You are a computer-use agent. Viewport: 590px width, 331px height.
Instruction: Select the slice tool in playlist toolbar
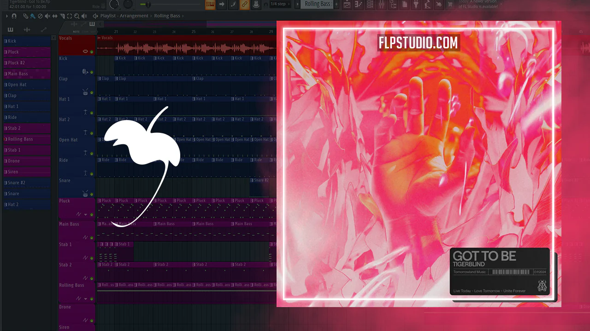[x=62, y=16]
